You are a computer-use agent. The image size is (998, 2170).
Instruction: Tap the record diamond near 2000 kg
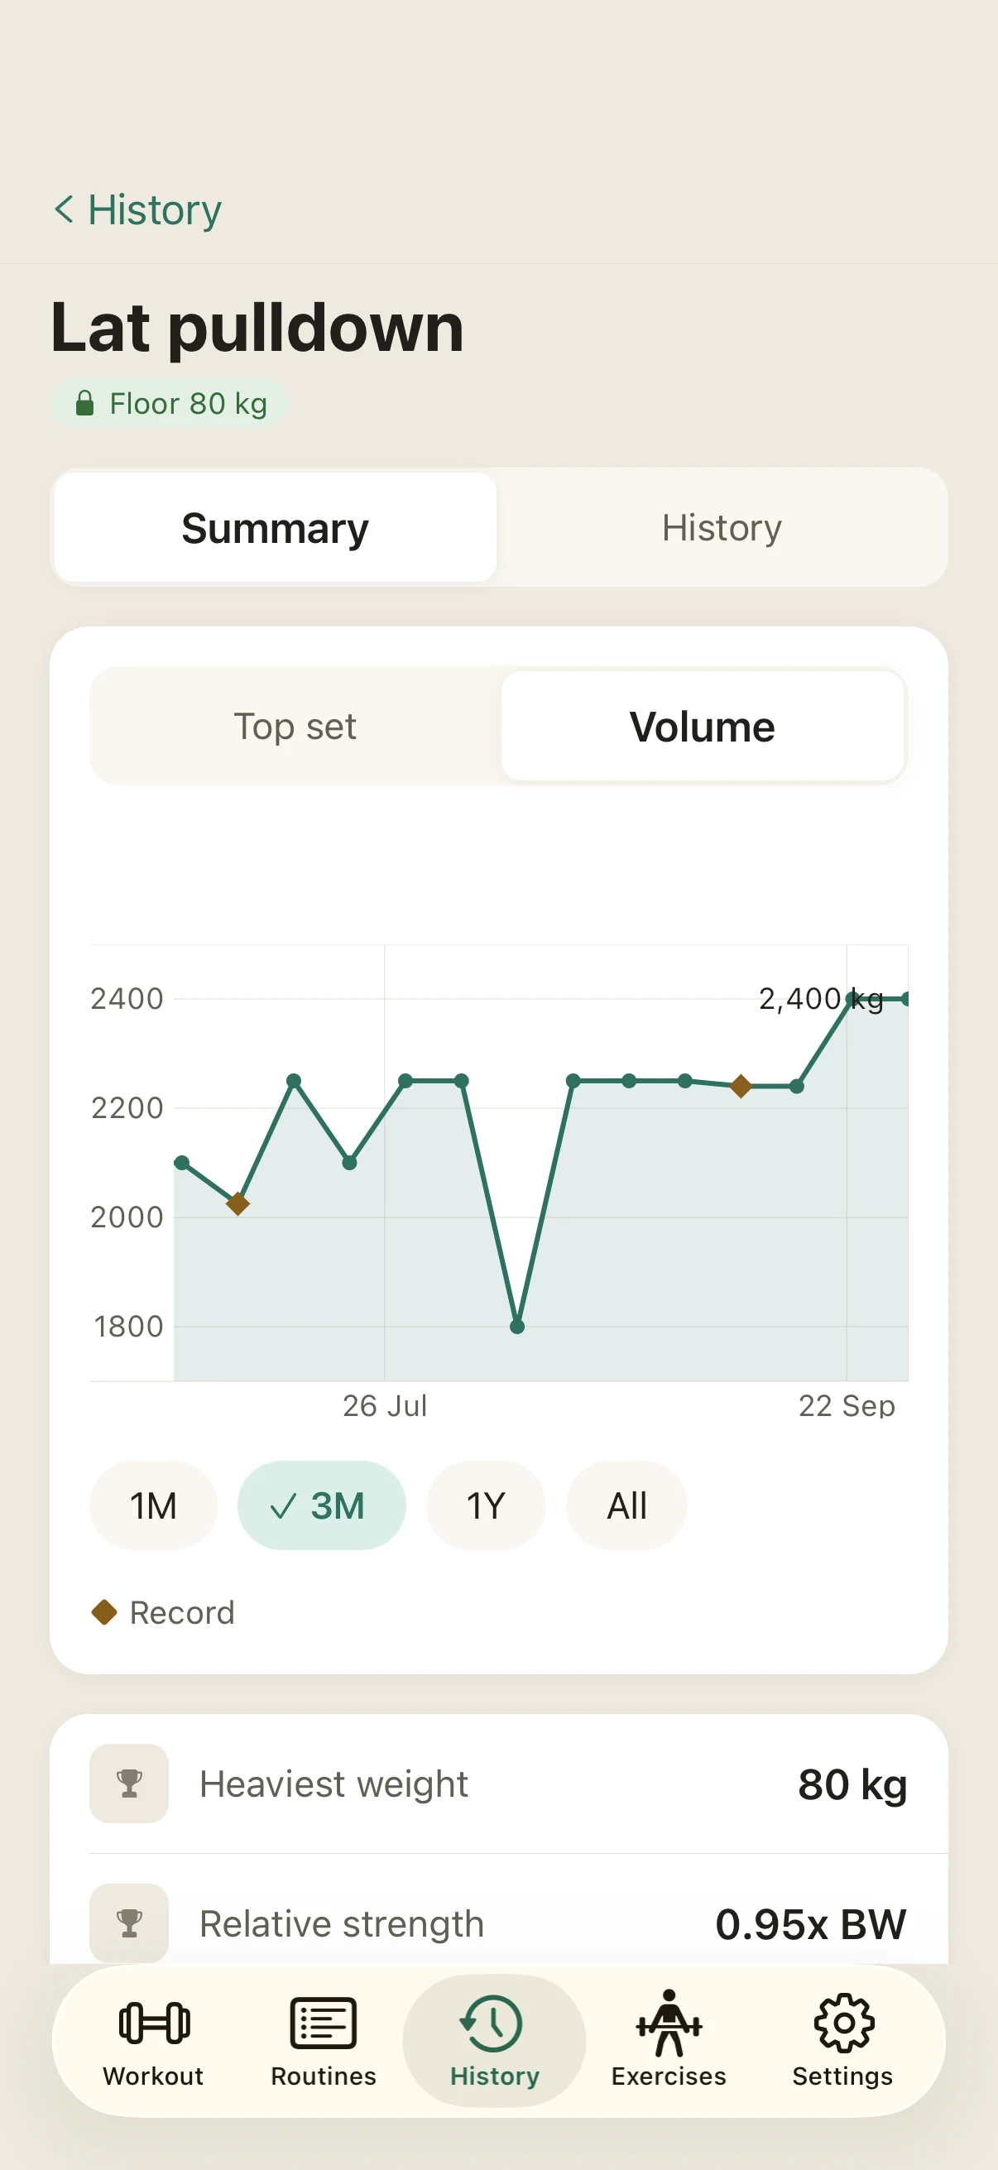tap(238, 1204)
